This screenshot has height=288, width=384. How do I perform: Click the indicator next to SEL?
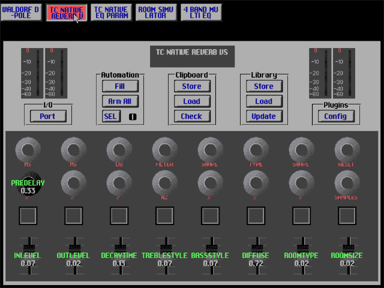[133, 117]
